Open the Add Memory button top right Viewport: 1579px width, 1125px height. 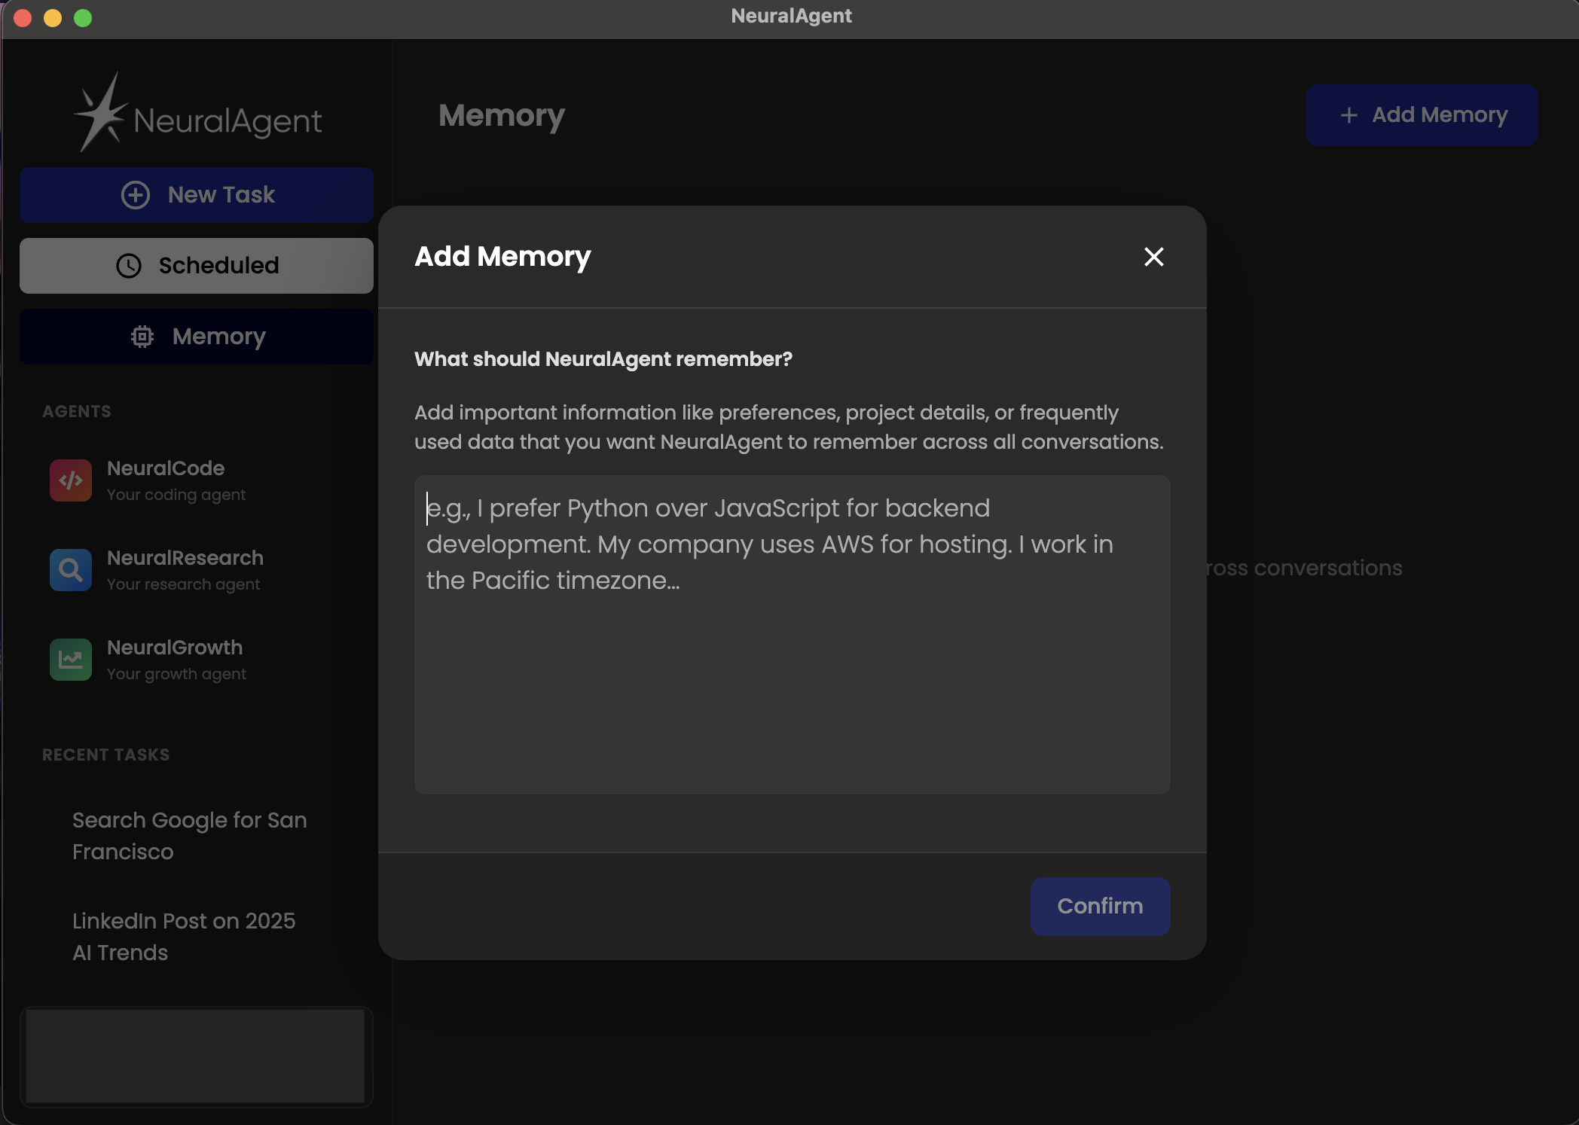click(x=1421, y=114)
